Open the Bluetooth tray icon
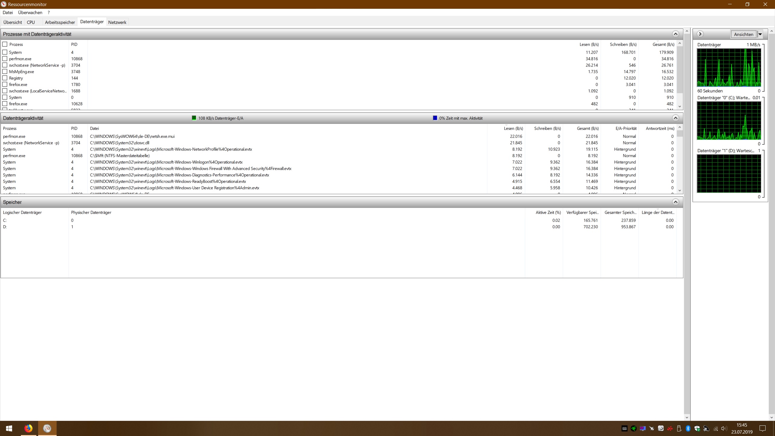The width and height of the screenshot is (775, 436). coord(688,428)
